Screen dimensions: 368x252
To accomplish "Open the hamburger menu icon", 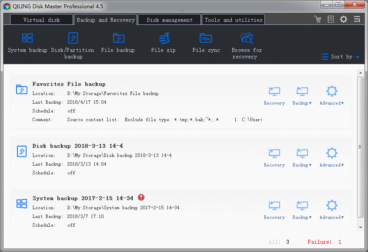I will (x=357, y=19).
